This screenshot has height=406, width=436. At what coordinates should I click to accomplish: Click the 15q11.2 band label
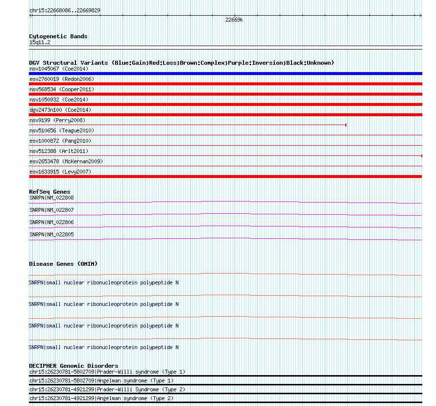coord(40,42)
